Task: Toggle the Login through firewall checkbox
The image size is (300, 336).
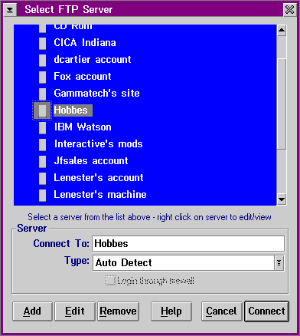Action: point(110,281)
